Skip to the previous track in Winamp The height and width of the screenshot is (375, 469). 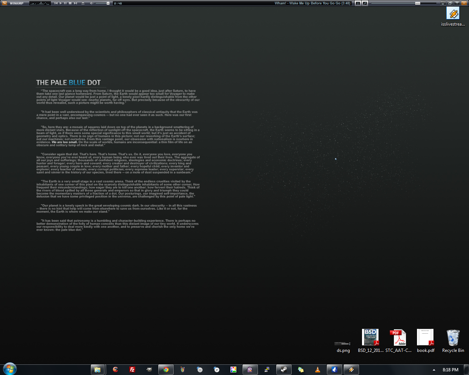[56, 3]
